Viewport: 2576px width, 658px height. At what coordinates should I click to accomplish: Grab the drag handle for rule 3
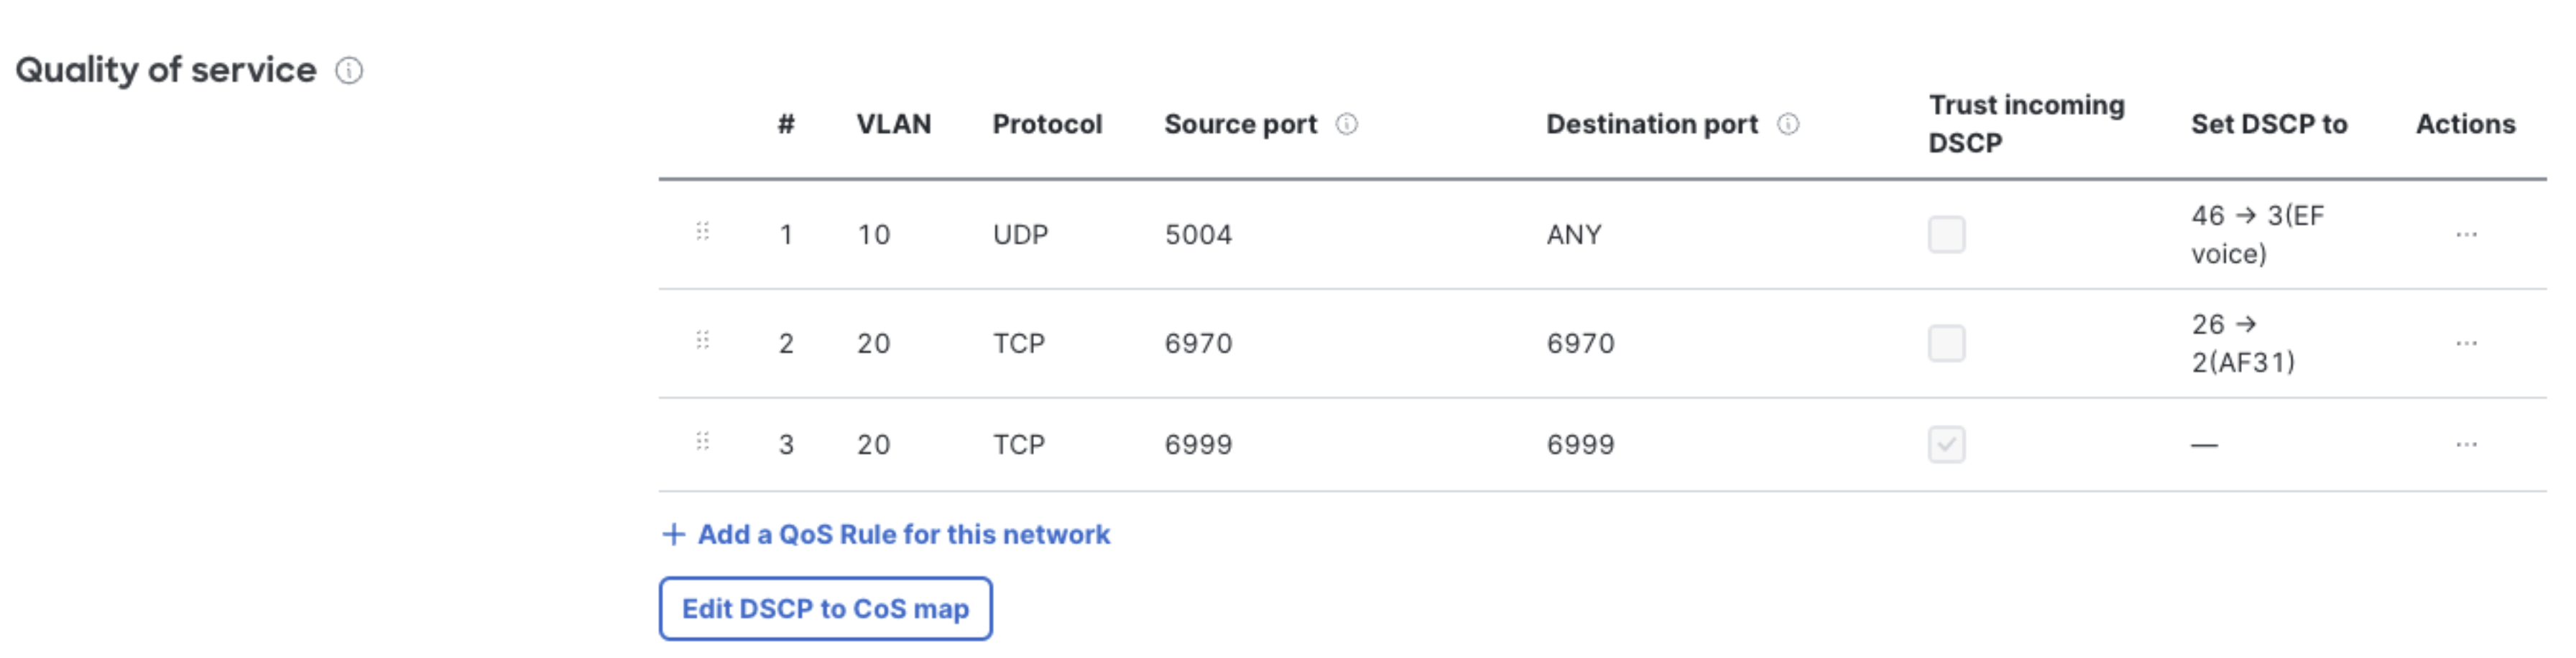[x=703, y=441]
